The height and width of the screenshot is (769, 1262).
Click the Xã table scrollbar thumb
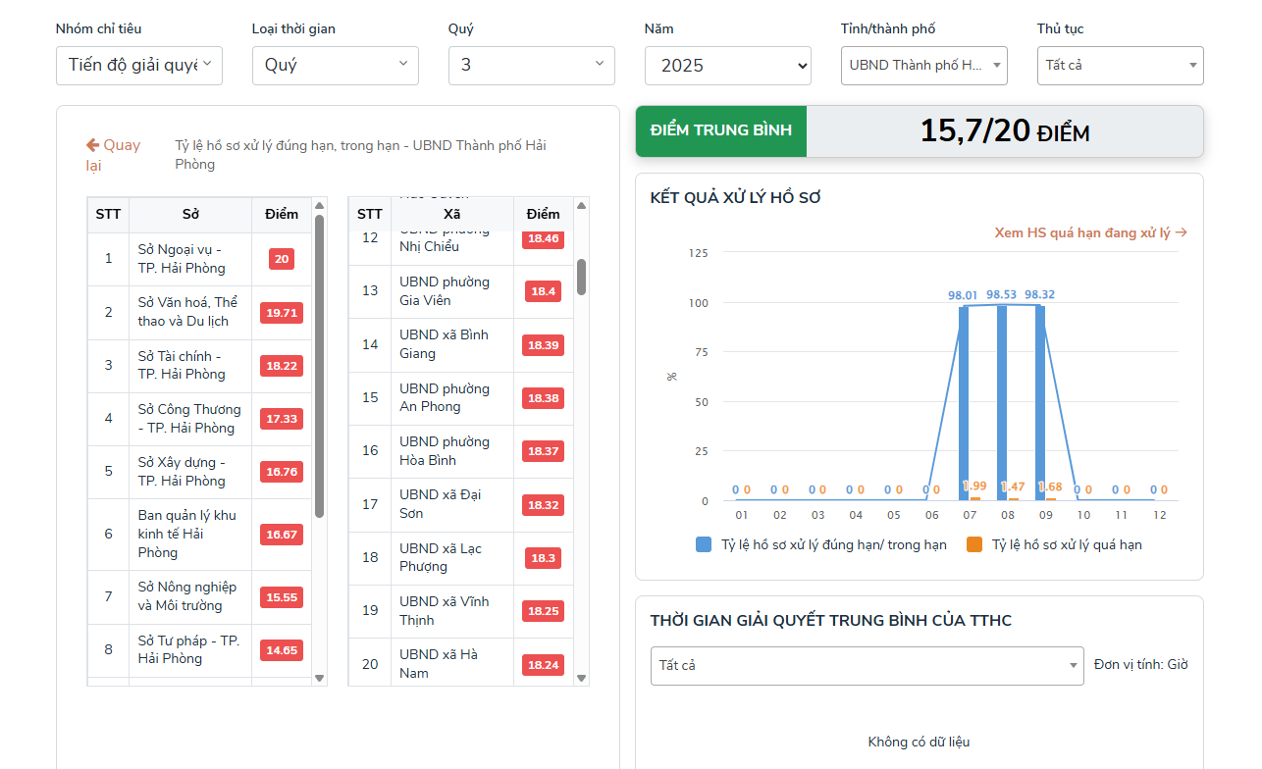(x=581, y=277)
